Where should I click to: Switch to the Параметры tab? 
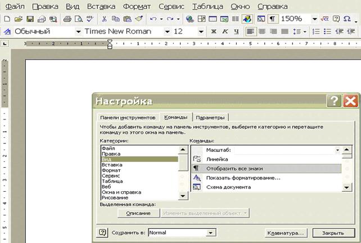211,118
